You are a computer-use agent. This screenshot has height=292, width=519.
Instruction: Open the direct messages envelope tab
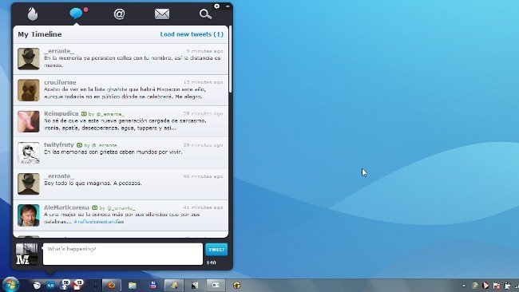pyautogui.click(x=162, y=14)
